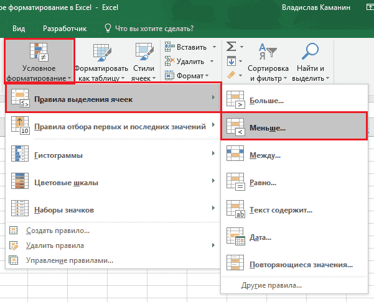Click the Цветовые шкалы icon
Screen dimensions: 374x302
(20, 181)
